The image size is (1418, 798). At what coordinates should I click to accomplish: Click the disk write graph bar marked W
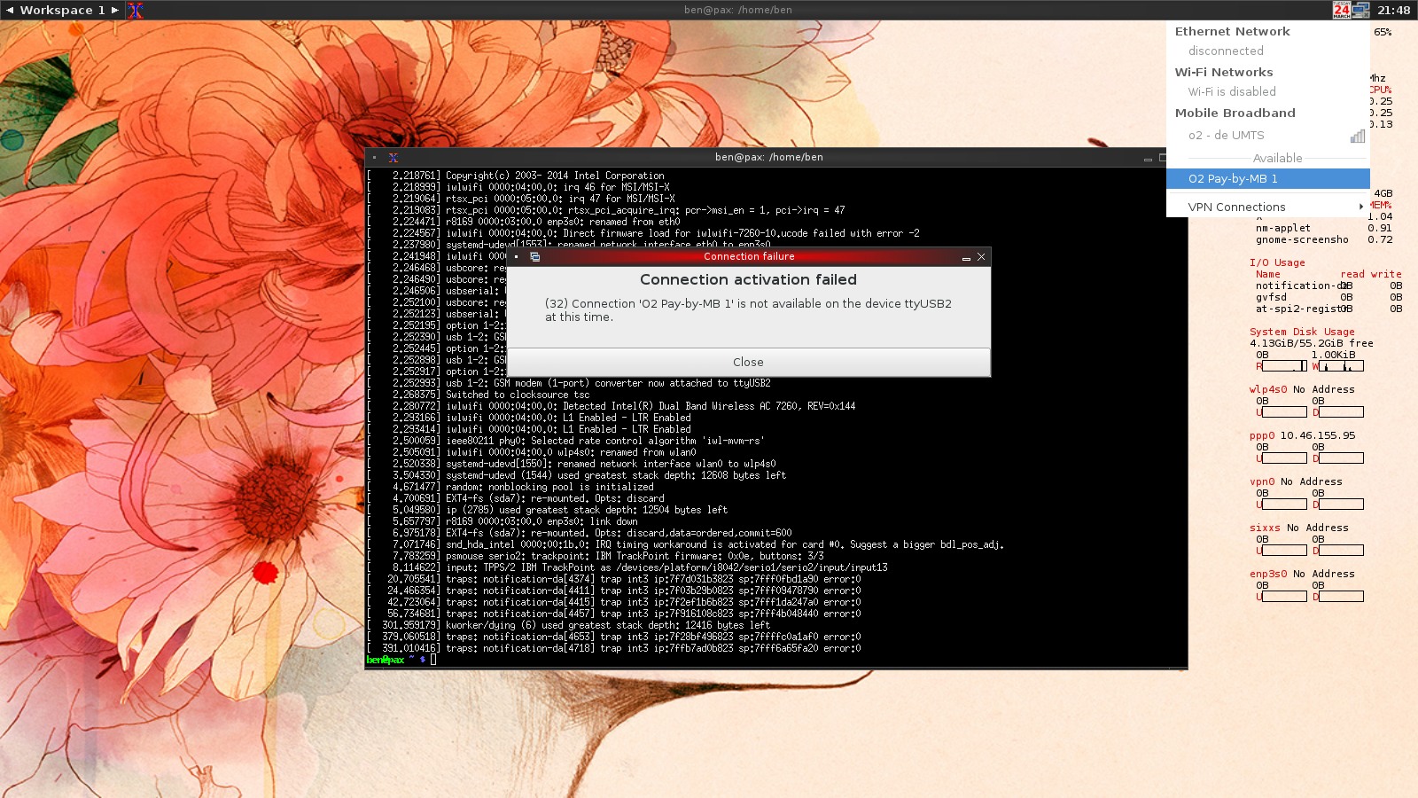[1341, 366]
